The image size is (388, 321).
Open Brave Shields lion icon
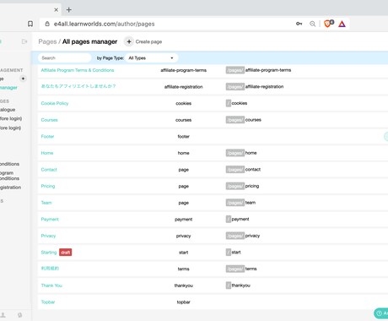328,24
